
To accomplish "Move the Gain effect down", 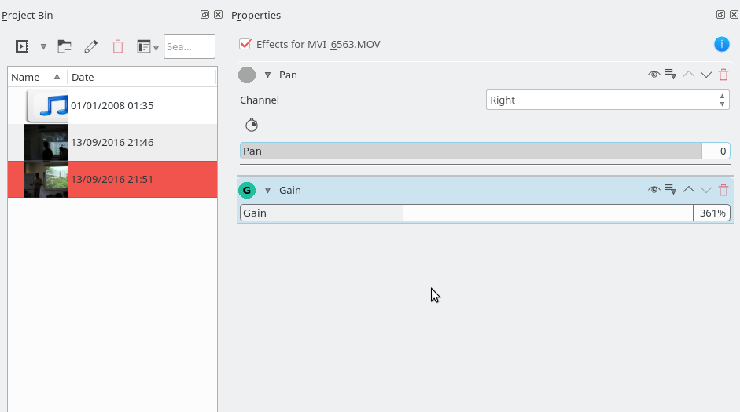I will pyautogui.click(x=706, y=190).
